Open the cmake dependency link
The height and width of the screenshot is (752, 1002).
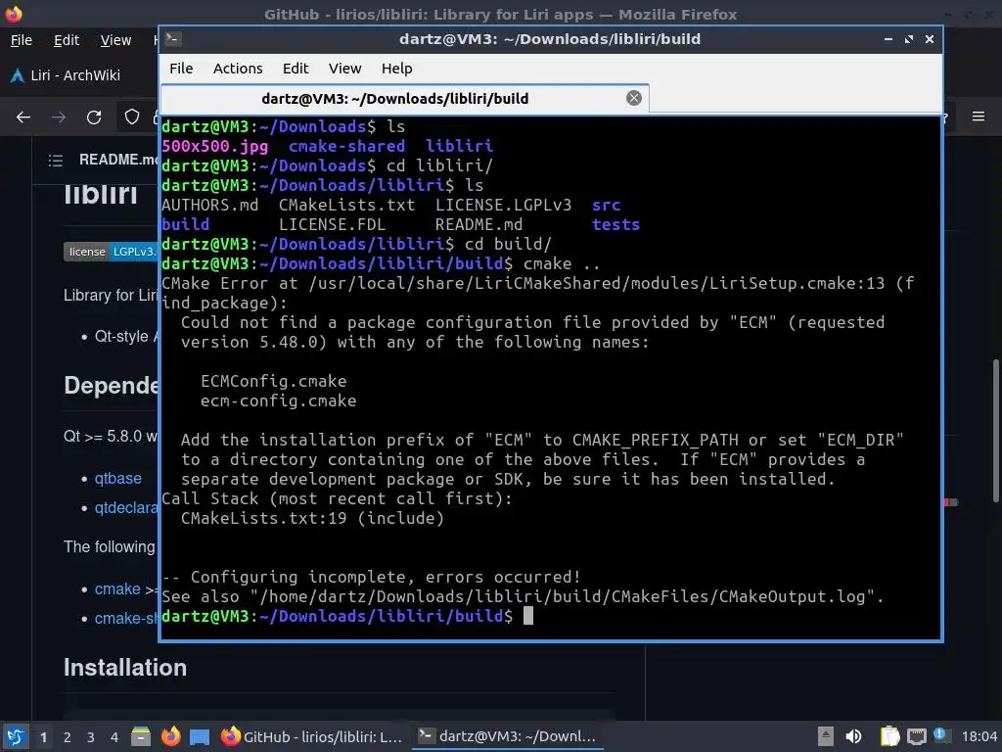point(117,588)
